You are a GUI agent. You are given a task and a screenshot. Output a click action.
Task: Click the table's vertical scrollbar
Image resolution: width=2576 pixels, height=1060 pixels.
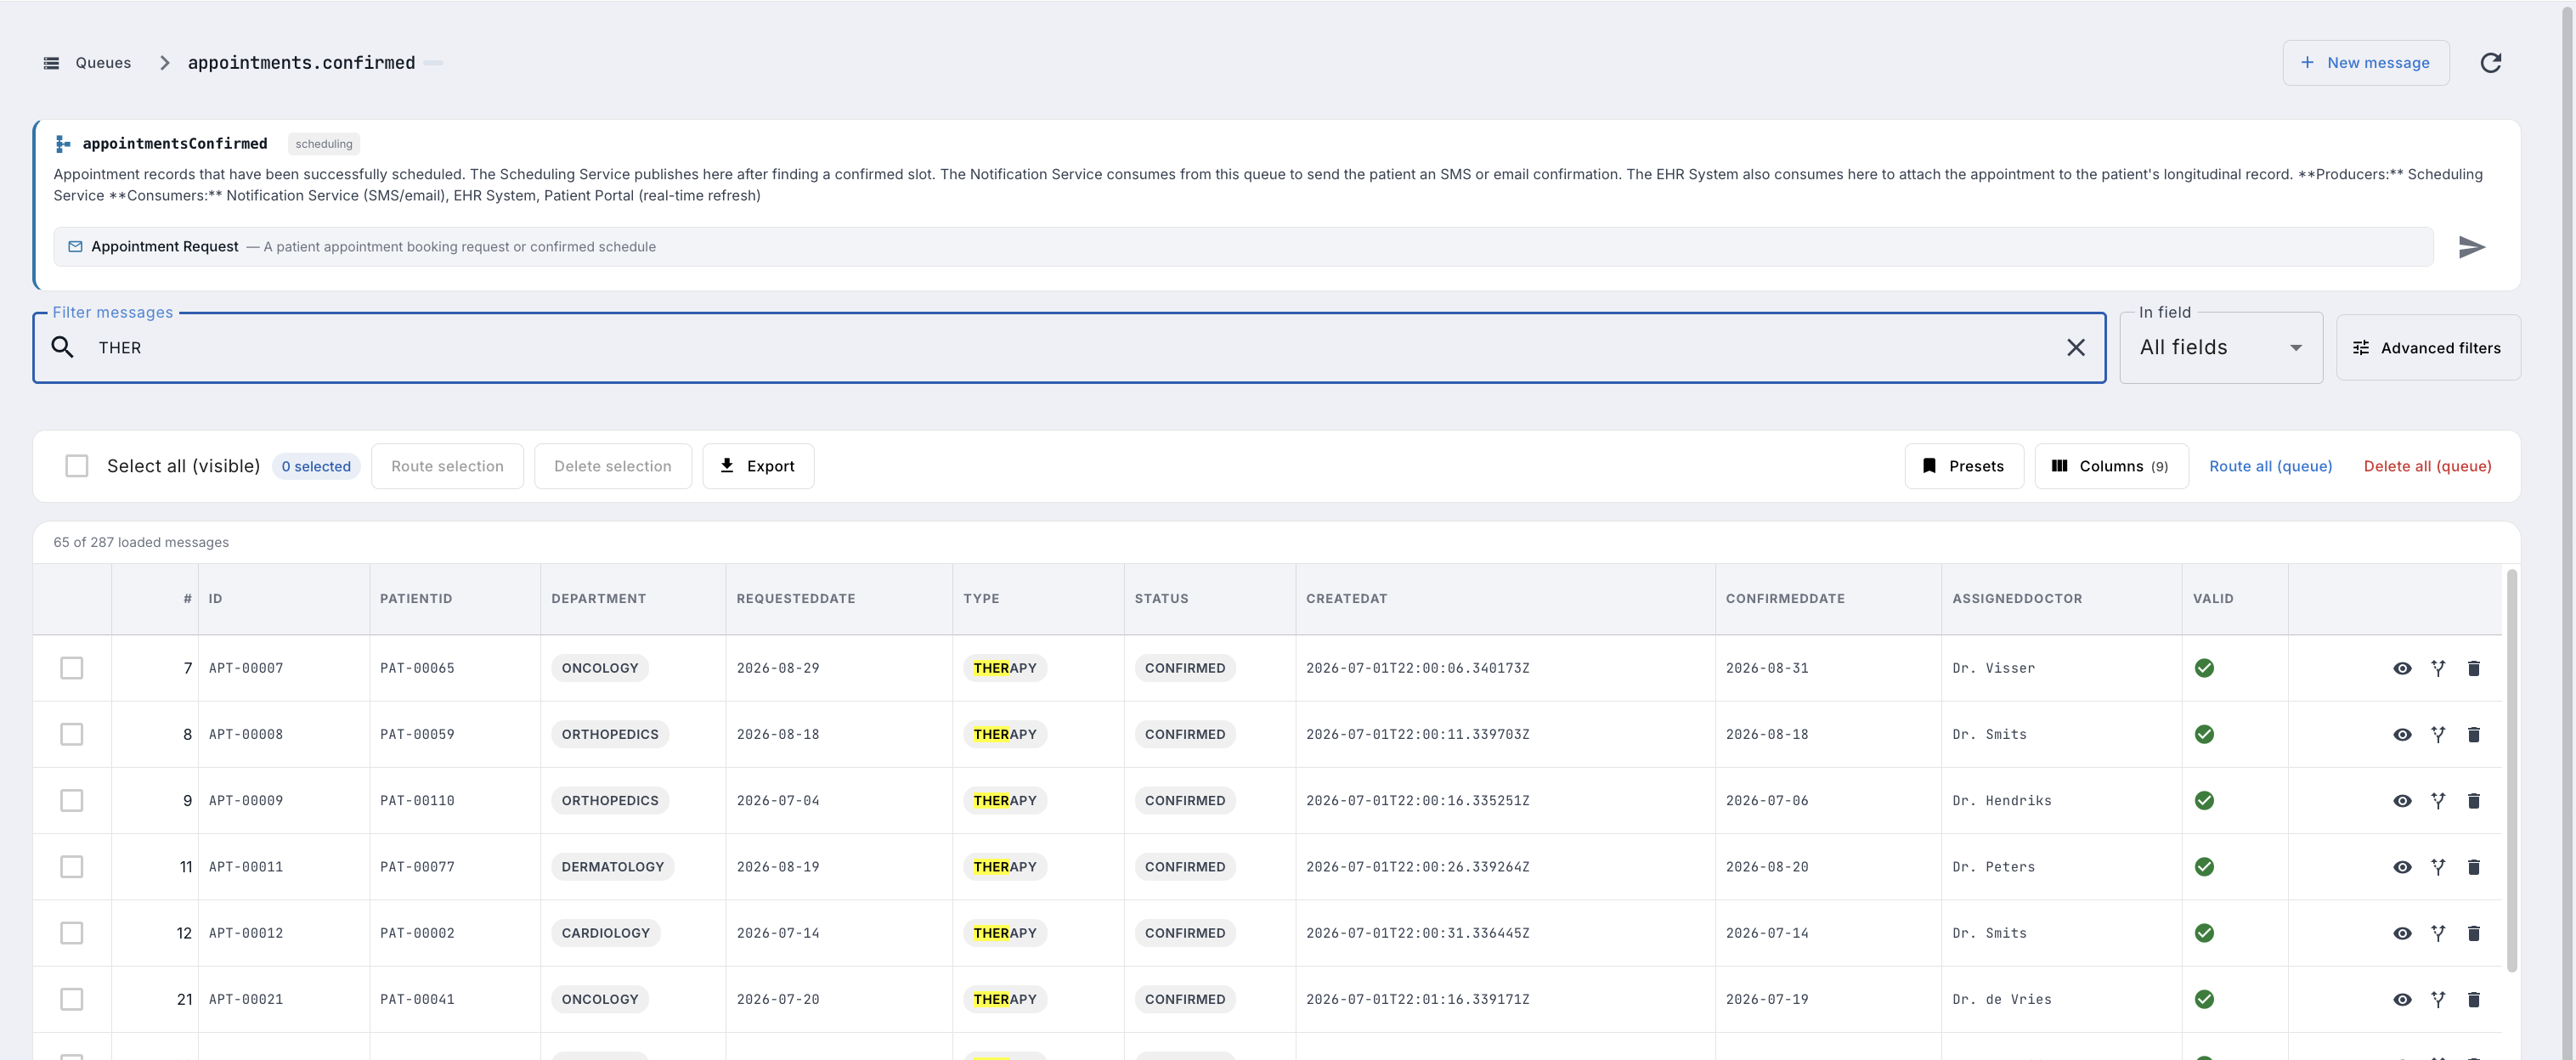(x=2511, y=770)
